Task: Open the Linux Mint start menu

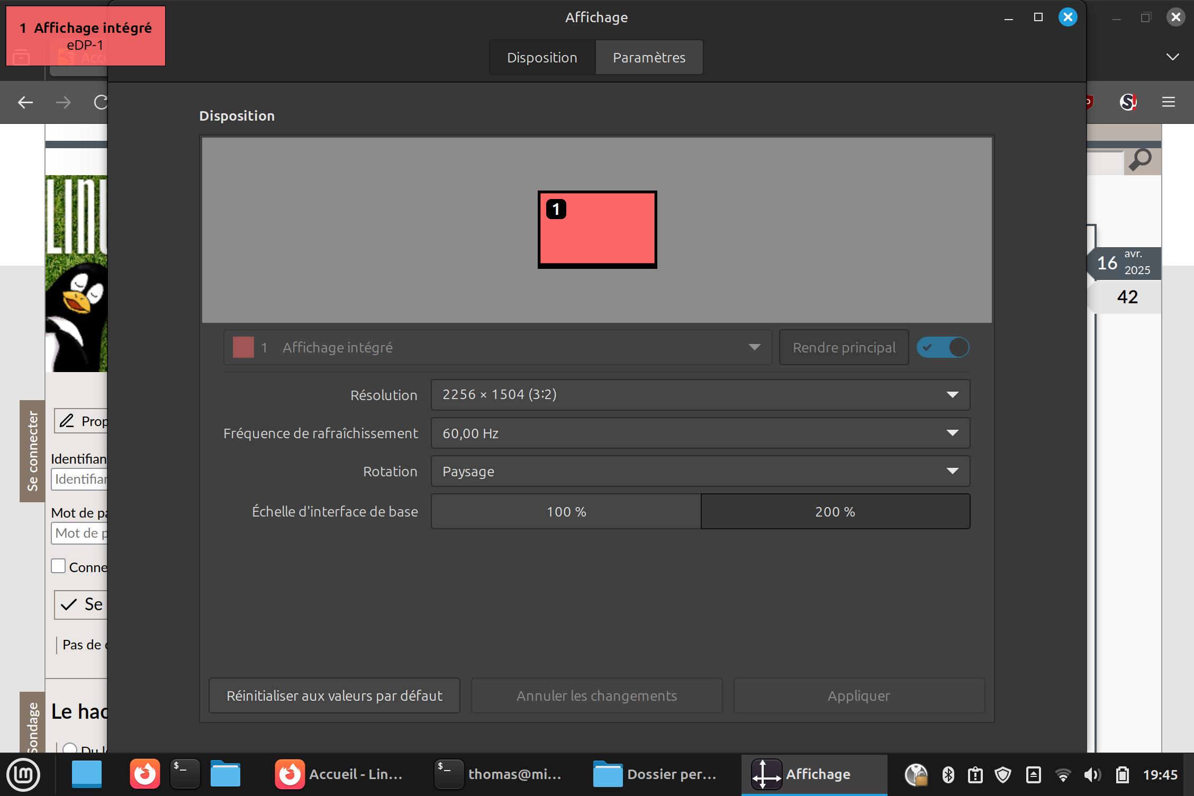Action: 23,774
